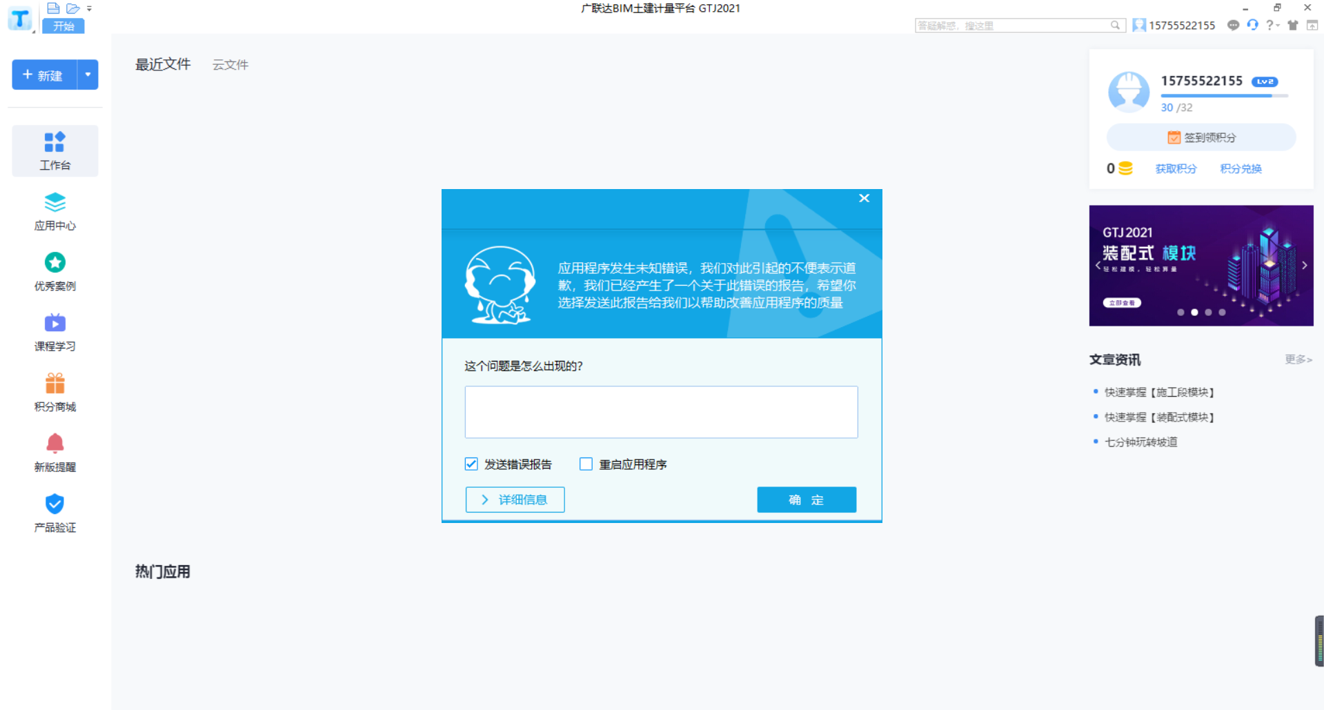Click the right edge audio level widget
Image resolution: width=1324 pixels, height=710 pixels.
point(1319,640)
